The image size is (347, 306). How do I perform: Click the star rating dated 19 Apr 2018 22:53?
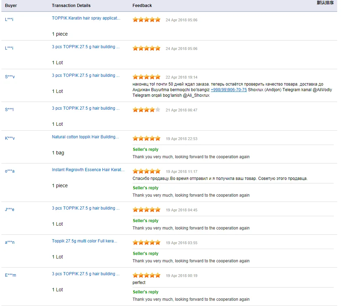[x=147, y=139]
